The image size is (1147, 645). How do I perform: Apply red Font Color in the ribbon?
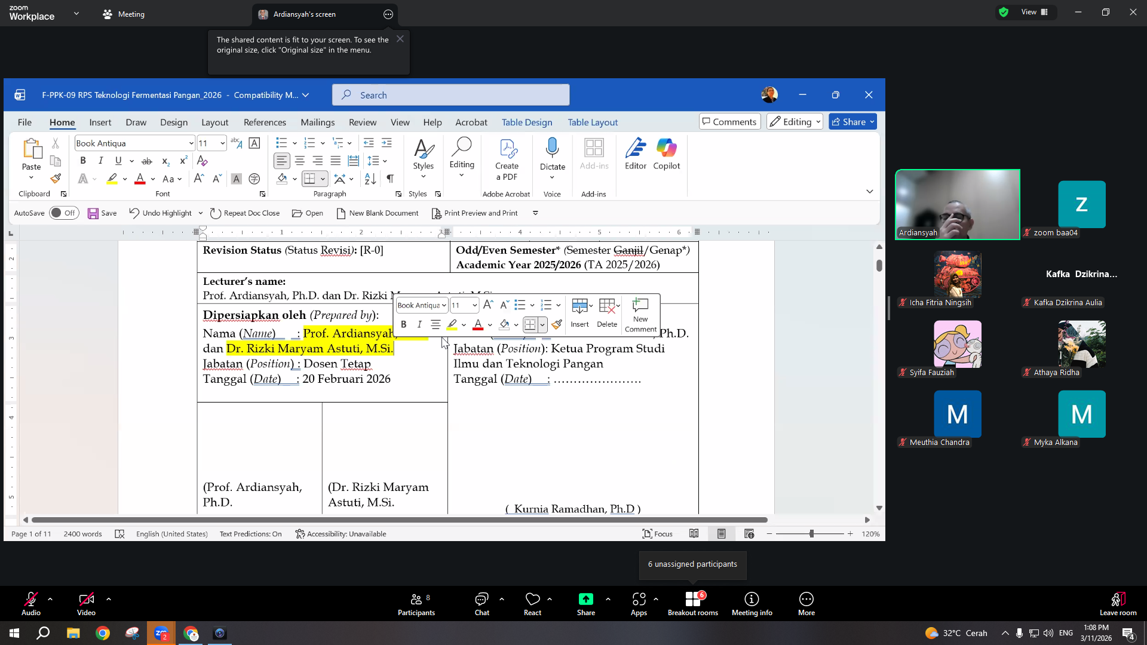click(140, 179)
